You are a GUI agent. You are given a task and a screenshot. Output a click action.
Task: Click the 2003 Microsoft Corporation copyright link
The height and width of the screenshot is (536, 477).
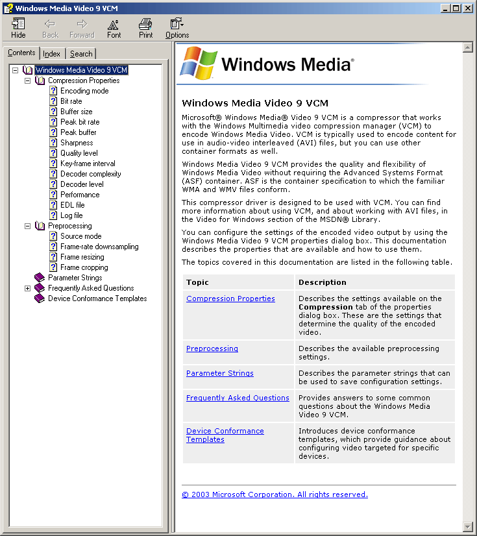click(275, 494)
